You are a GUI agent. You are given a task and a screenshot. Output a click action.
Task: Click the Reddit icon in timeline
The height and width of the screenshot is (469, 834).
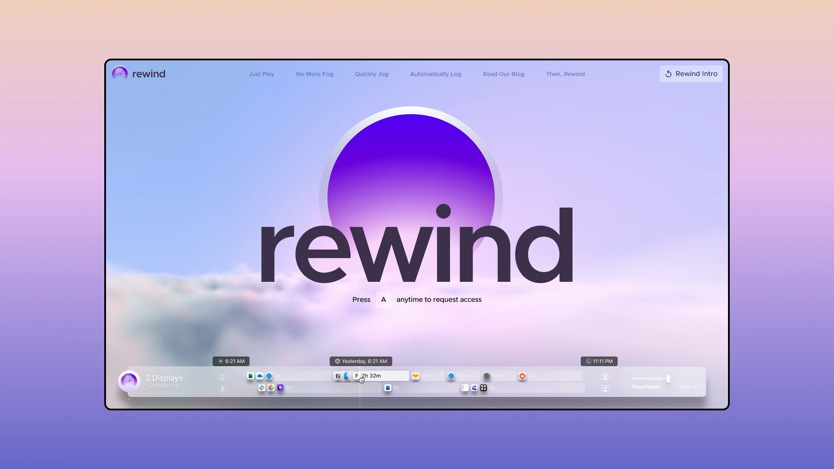[523, 376]
